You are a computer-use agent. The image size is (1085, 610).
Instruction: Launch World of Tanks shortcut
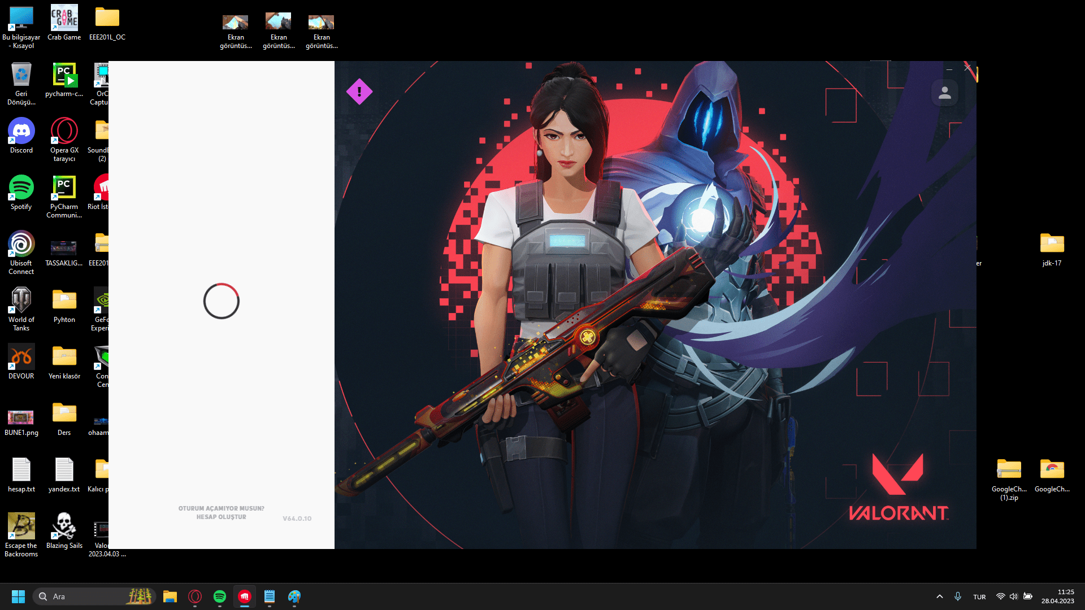point(21,310)
